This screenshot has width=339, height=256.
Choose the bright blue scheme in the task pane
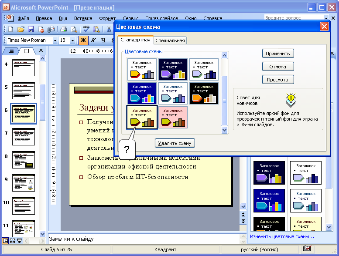269,201
